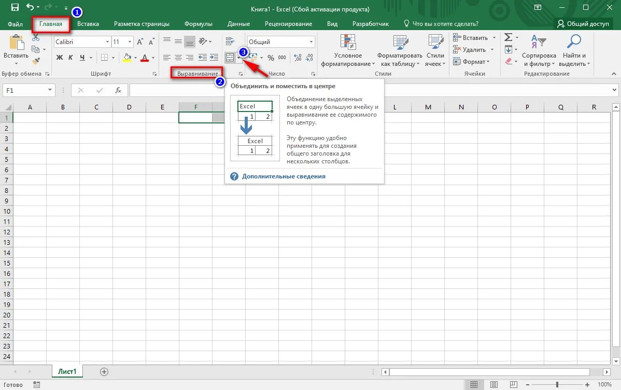Apply yellow fill color to cell

click(x=126, y=58)
